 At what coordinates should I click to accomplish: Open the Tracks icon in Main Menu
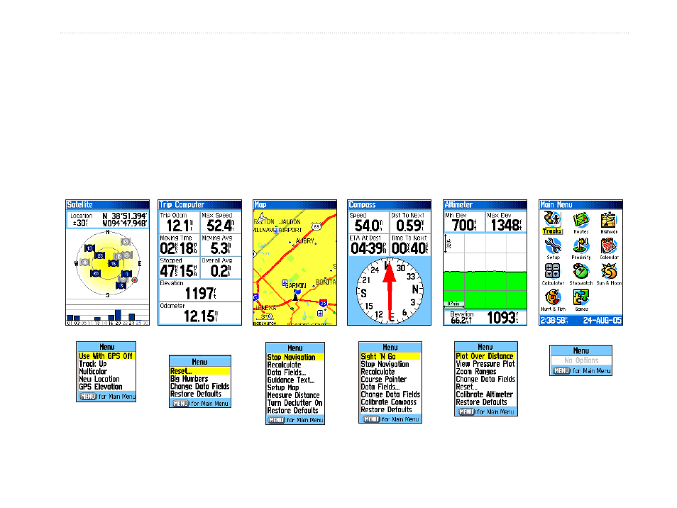pos(552,220)
